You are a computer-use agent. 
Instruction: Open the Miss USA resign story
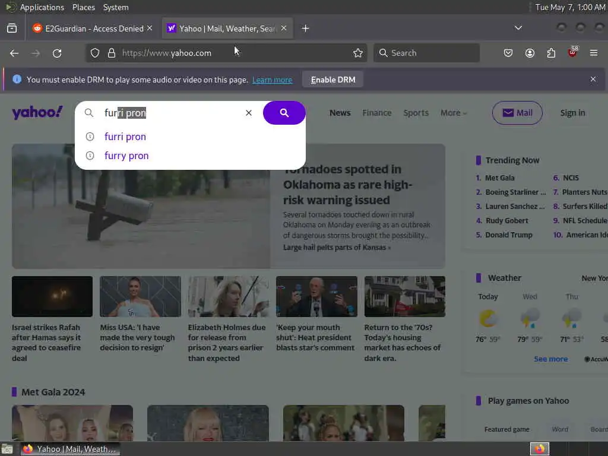tap(137, 337)
